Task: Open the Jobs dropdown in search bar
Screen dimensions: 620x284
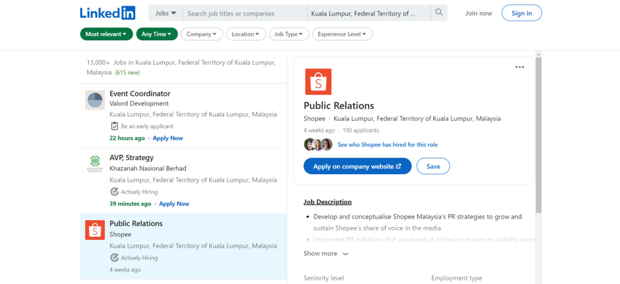Action: (x=166, y=13)
